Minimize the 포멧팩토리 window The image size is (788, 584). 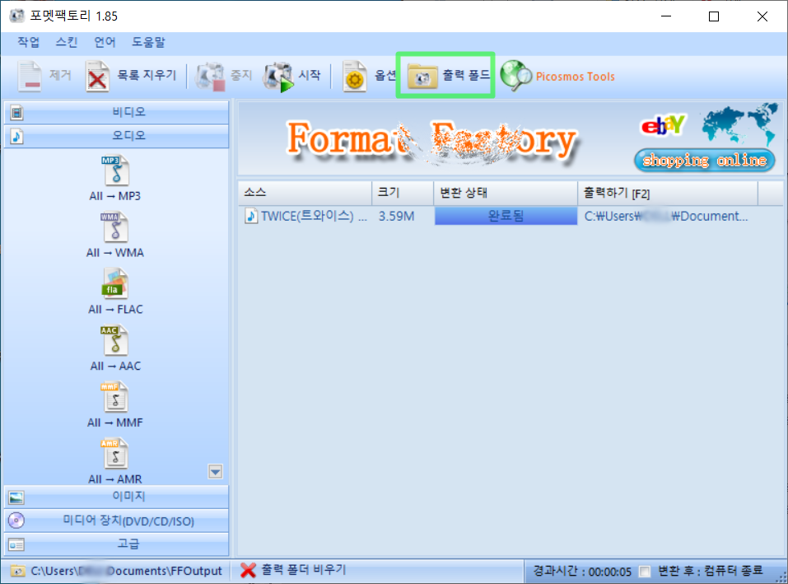tap(666, 16)
